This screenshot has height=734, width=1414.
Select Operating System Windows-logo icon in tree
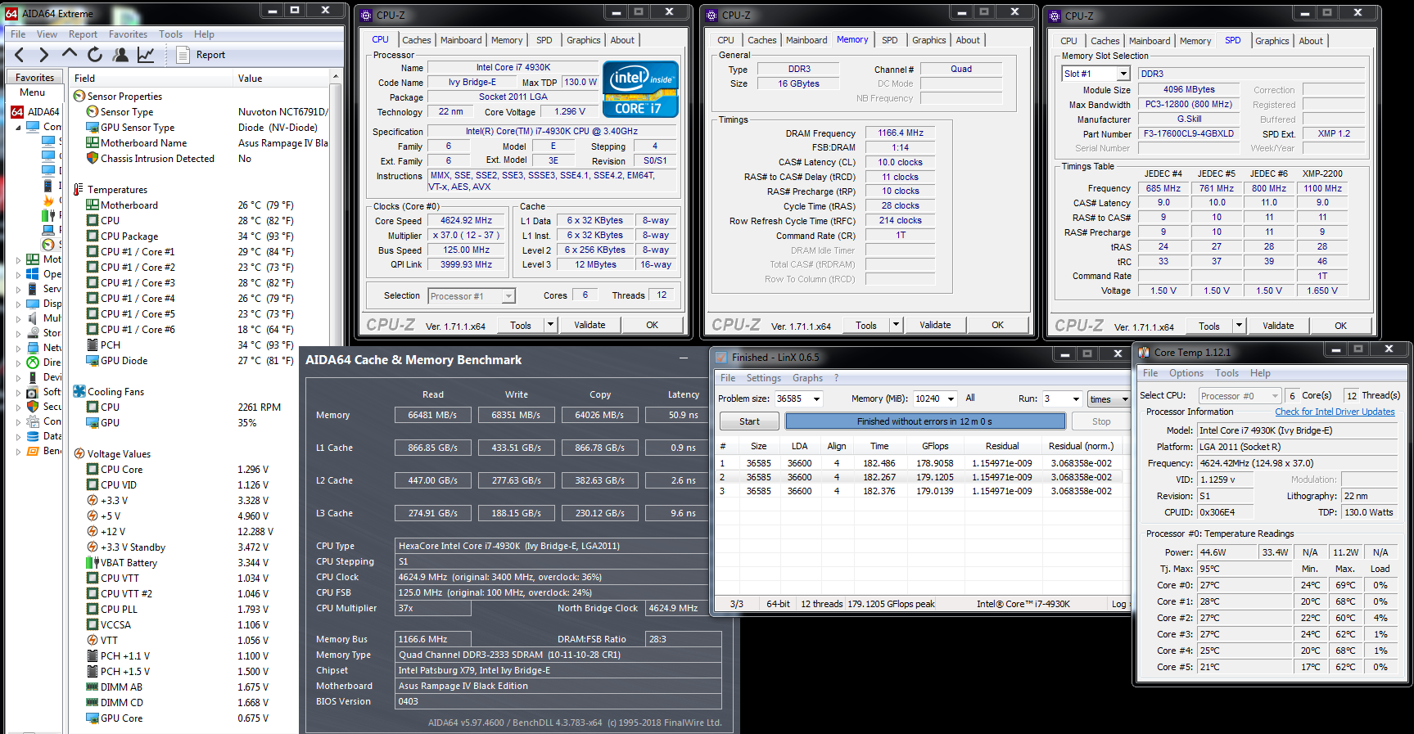click(x=33, y=274)
